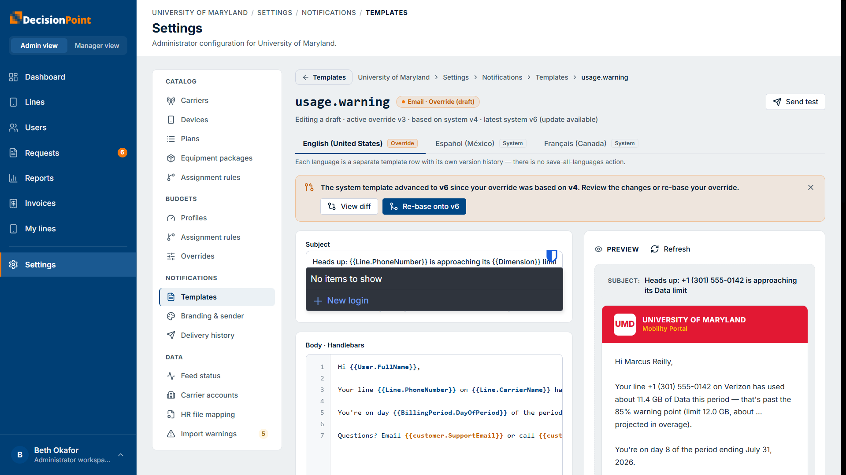Open Devices in the Catalog section
Screen dimensions: 846x475
point(217,120)
